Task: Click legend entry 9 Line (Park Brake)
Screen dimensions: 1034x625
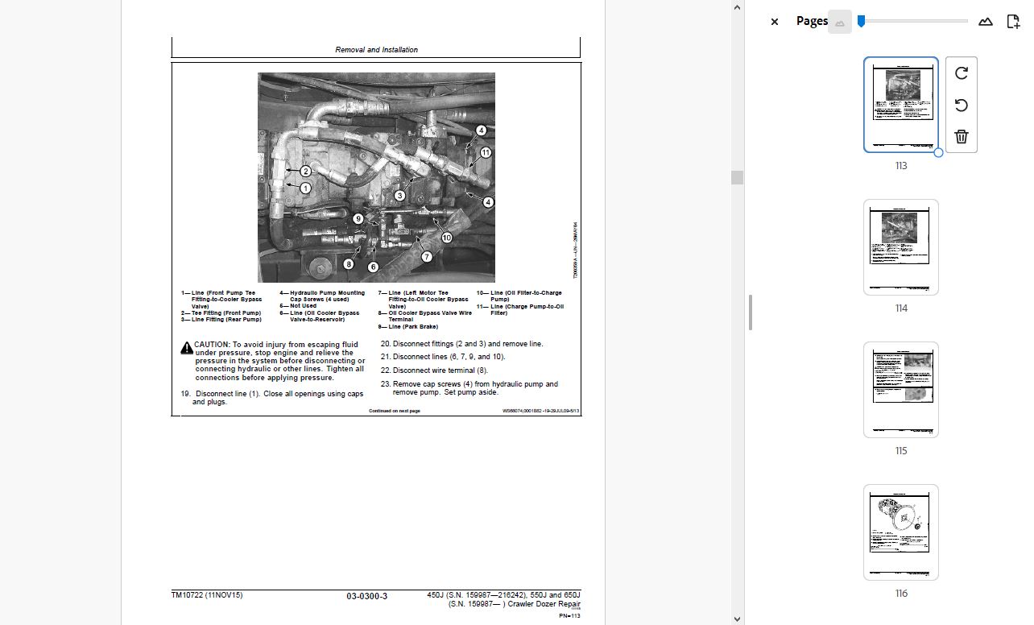Action: coord(408,326)
